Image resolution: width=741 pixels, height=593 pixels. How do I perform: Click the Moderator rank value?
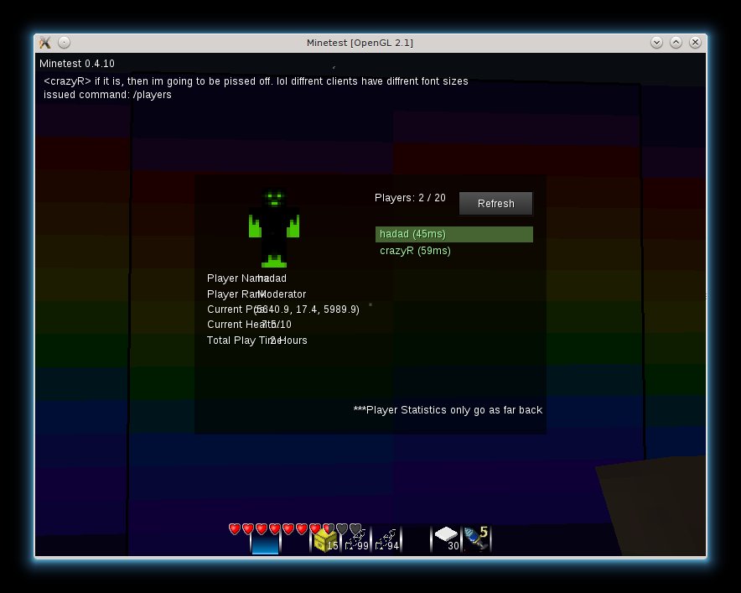tap(282, 294)
